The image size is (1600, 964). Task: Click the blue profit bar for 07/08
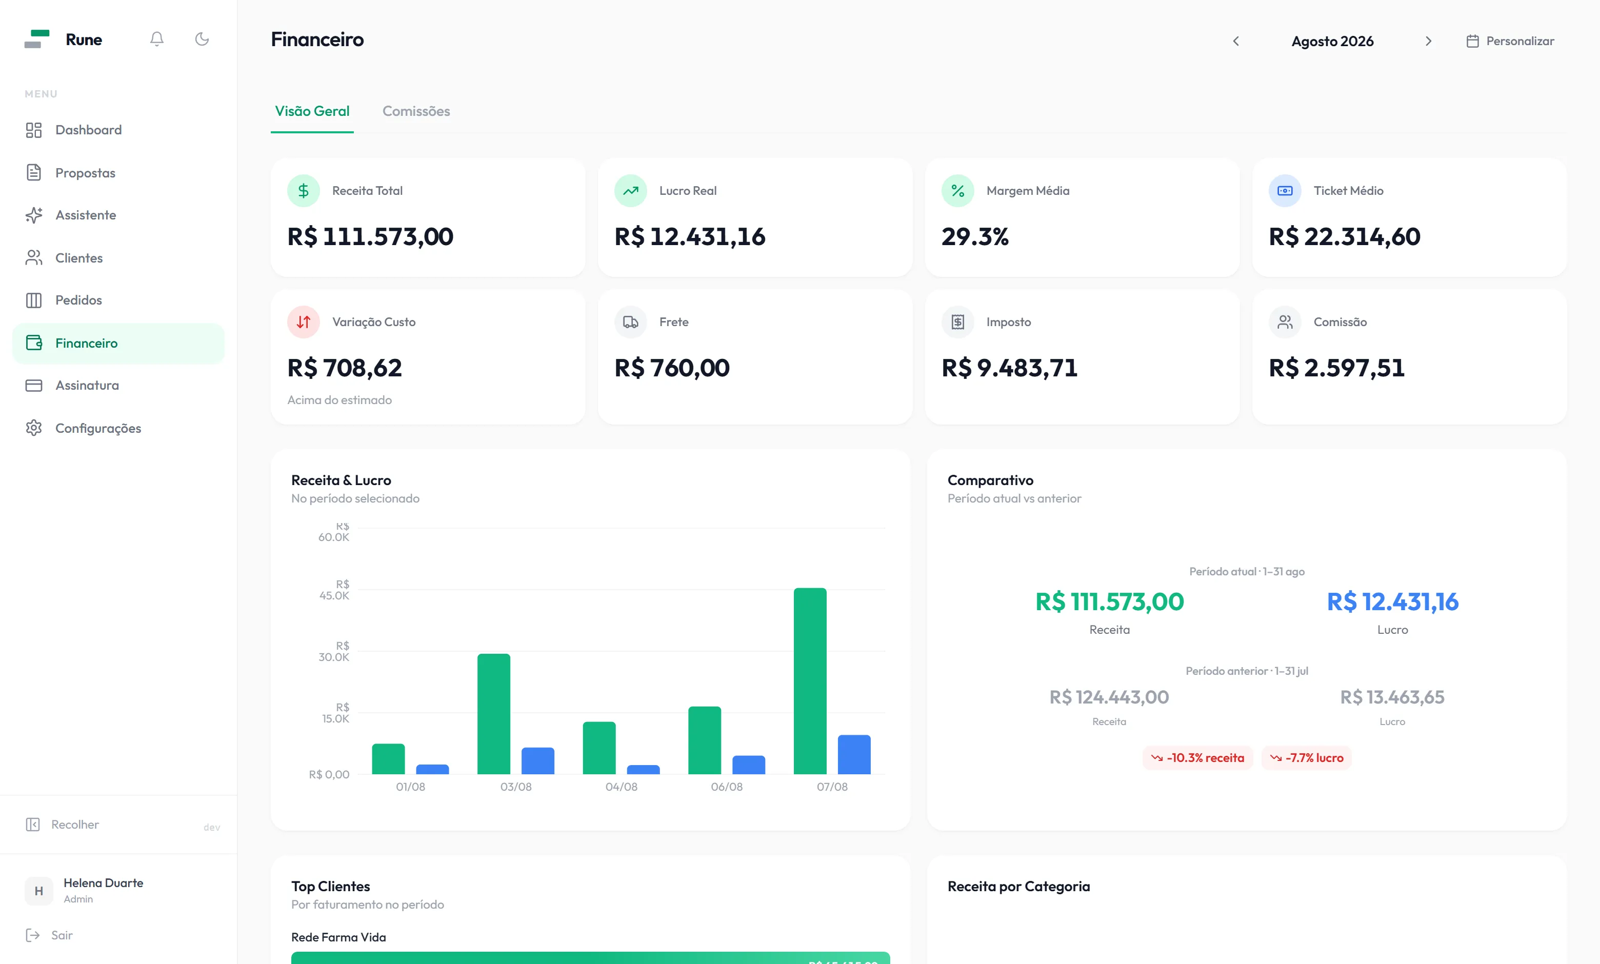pyautogui.click(x=854, y=754)
